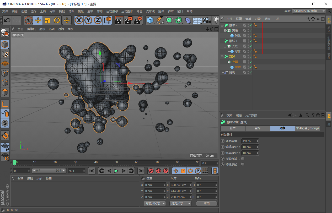Open the 界面 layout dropdown CINEMA 4D 菜单

tap(309, 11)
